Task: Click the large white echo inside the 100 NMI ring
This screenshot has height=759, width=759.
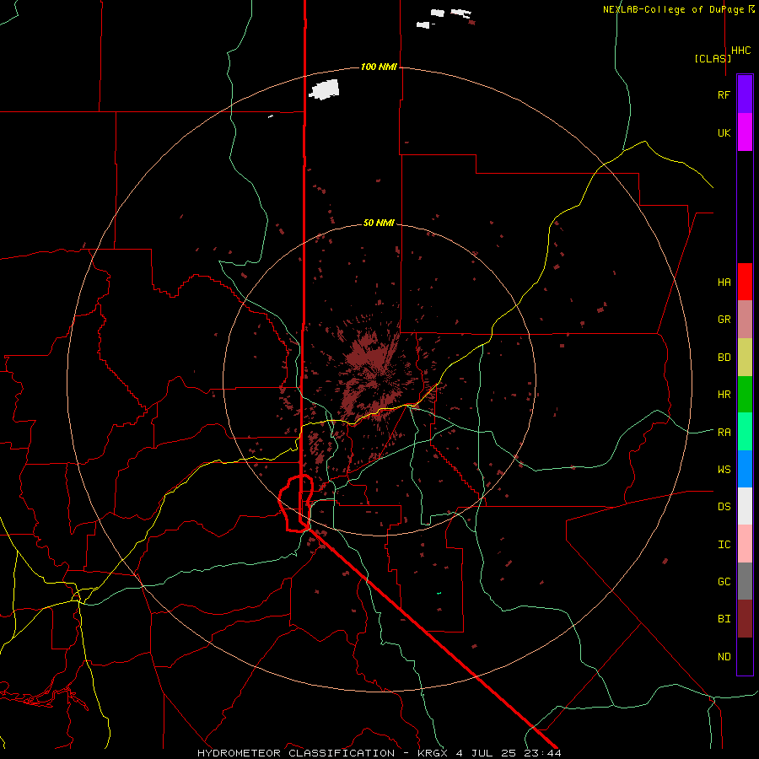Action: (325, 90)
